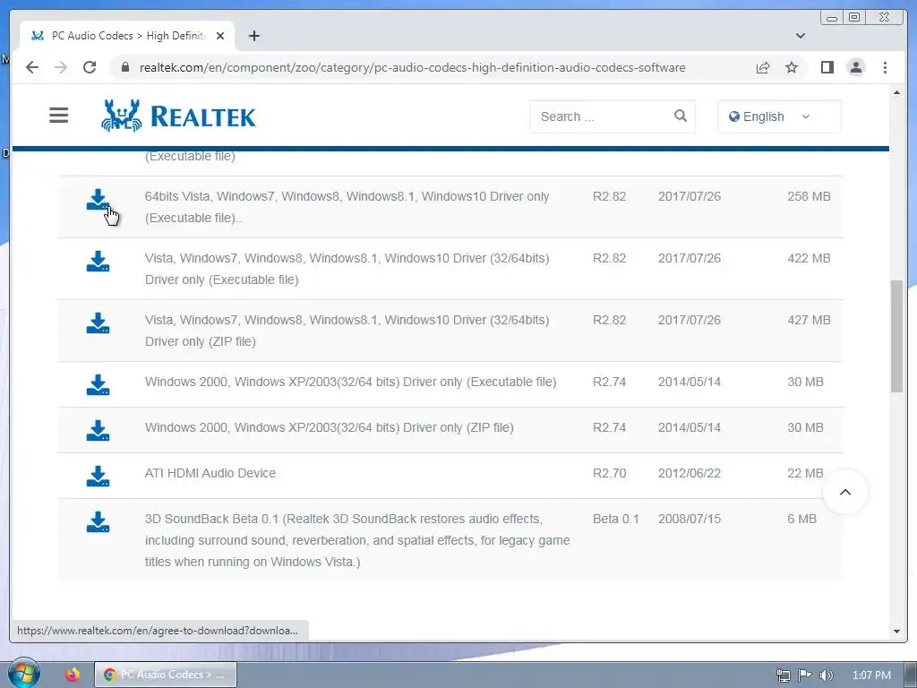The image size is (917, 688).
Task: Click the 'Beta 0.1' version cell
Action: tap(616, 519)
